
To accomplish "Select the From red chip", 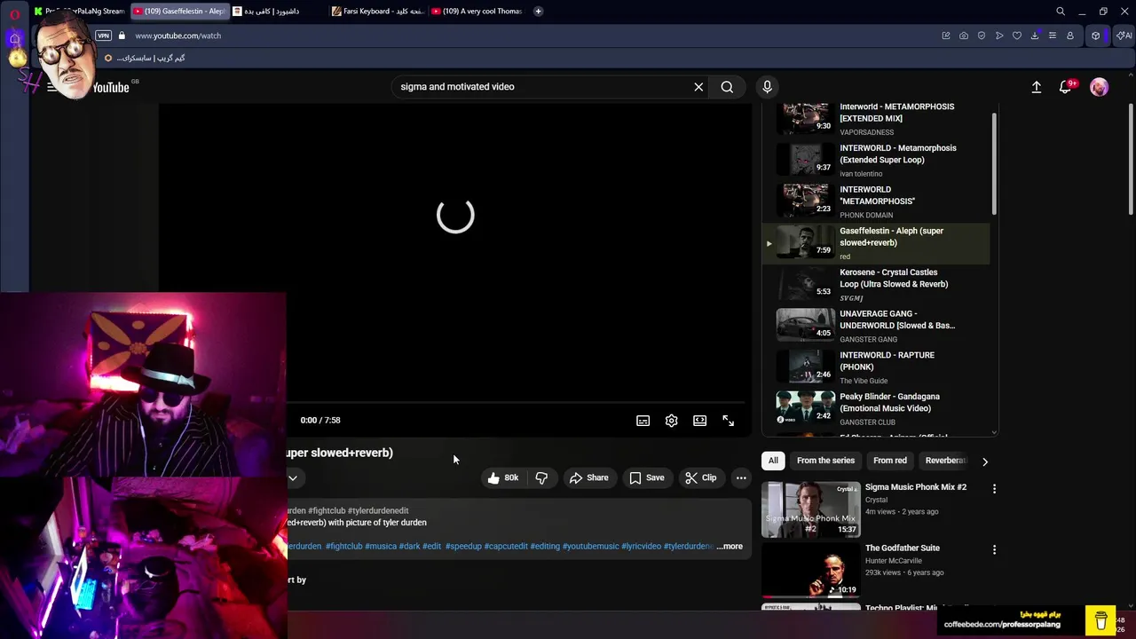I will coord(890,461).
